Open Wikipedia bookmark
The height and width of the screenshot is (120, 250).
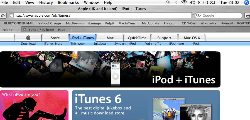click(x=208, y=23)
